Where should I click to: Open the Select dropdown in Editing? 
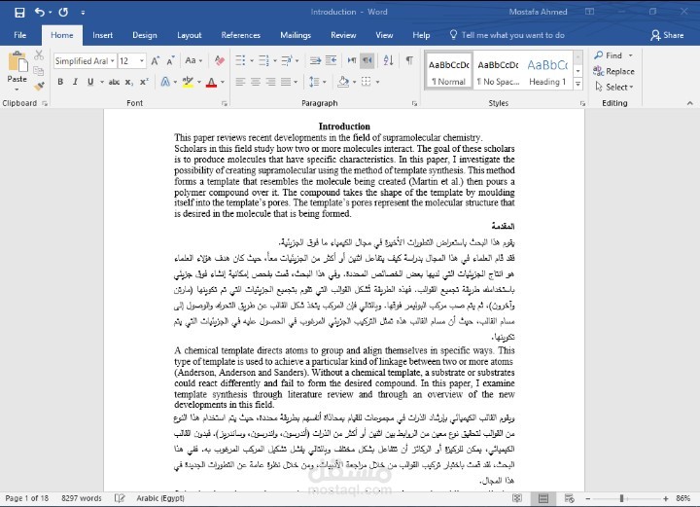614,88
